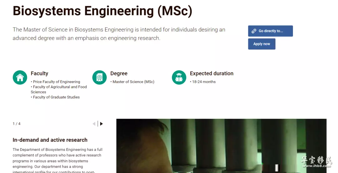Screen dimensions: 338x173
Task: Click the carousel photo on the right
Action: [221, 146]
